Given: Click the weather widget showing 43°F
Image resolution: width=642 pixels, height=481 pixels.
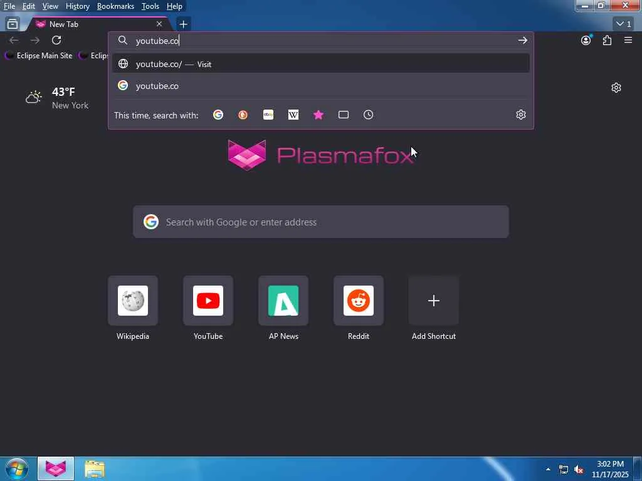Looking at the screenshot, I should point(57,98).
